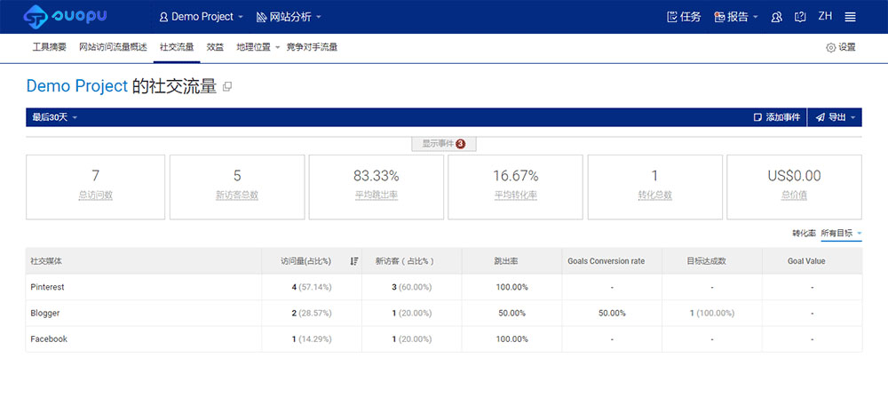Click the Quopu logo icon

[x=36, y=16]
